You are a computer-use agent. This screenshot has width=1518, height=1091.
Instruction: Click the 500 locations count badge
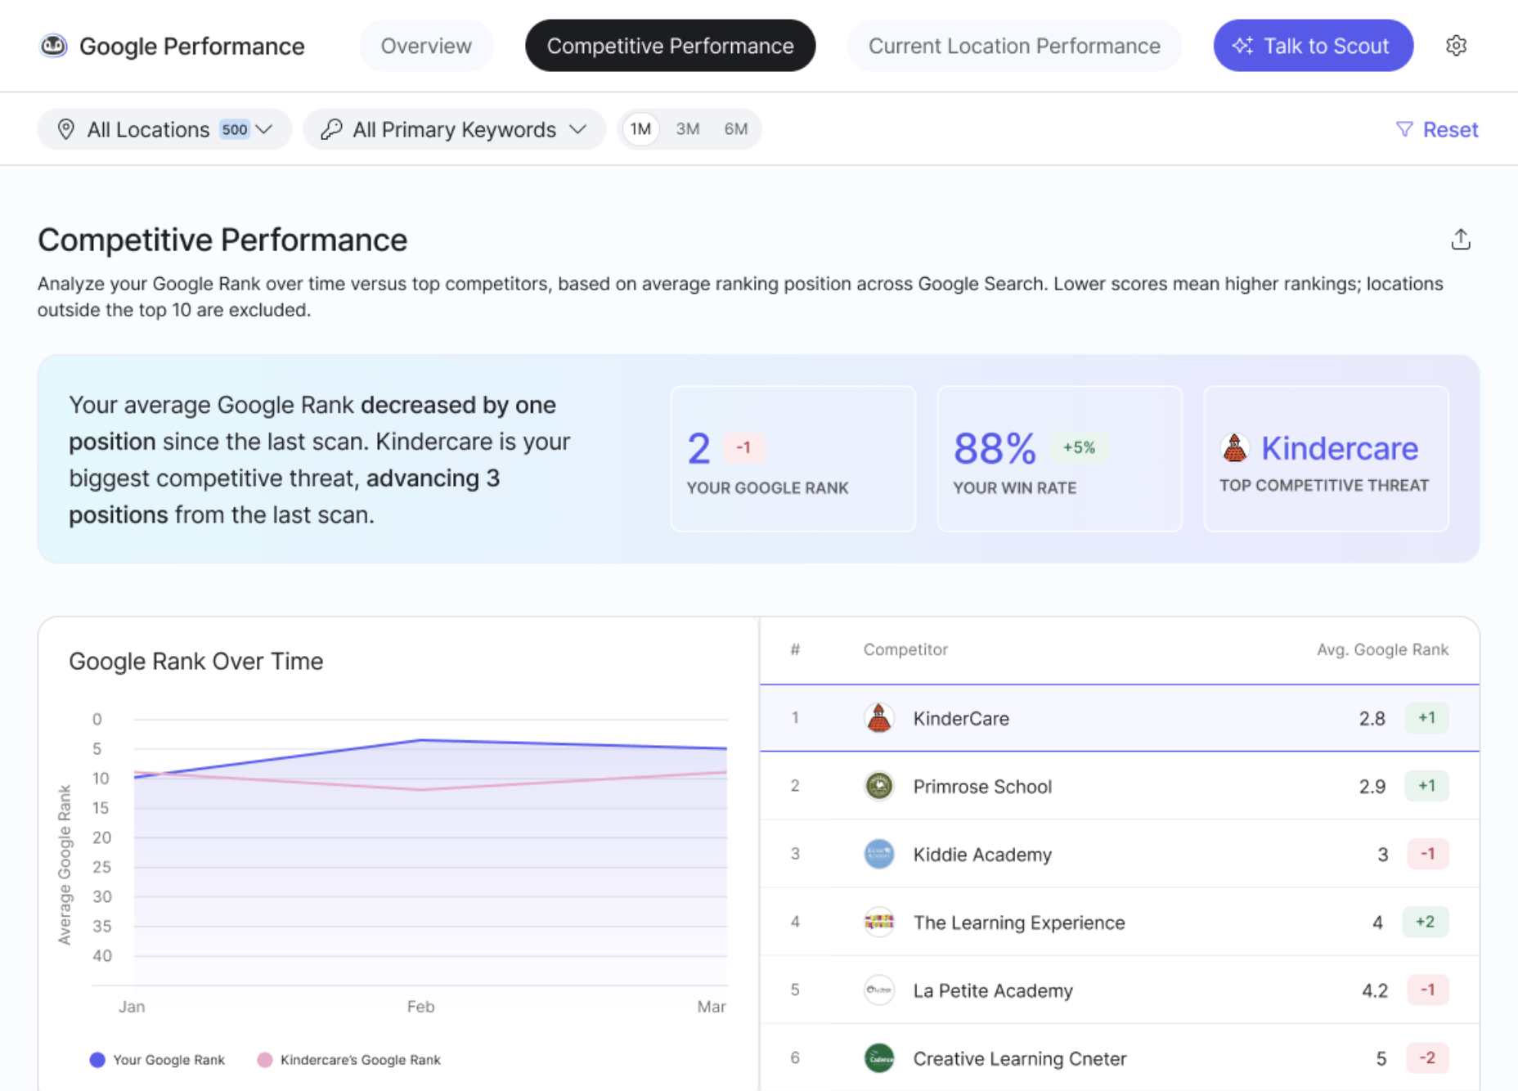pyautogui.click(x=235, y=129)
